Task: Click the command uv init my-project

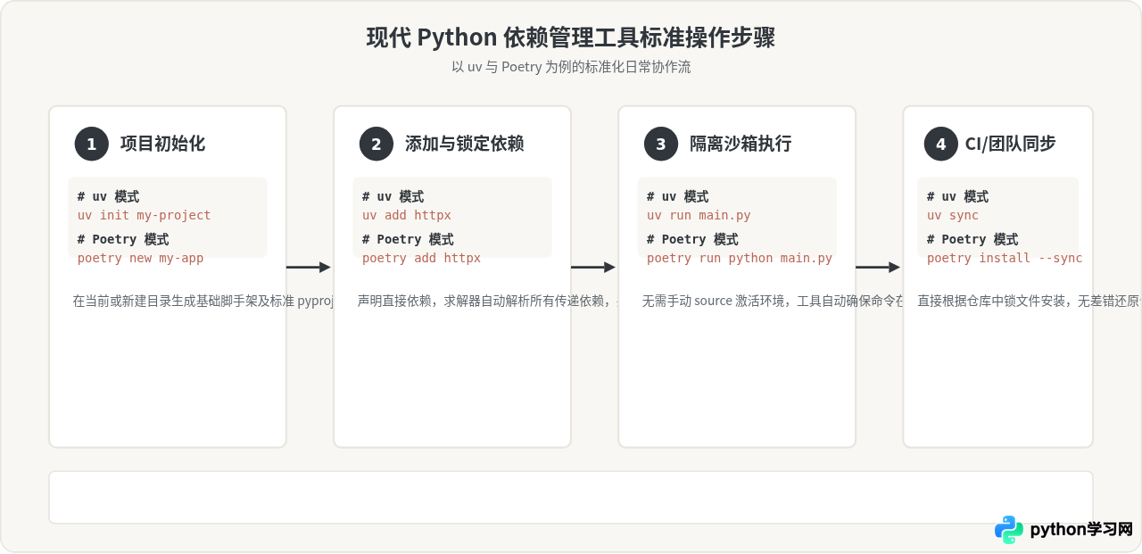Action: 145,215
